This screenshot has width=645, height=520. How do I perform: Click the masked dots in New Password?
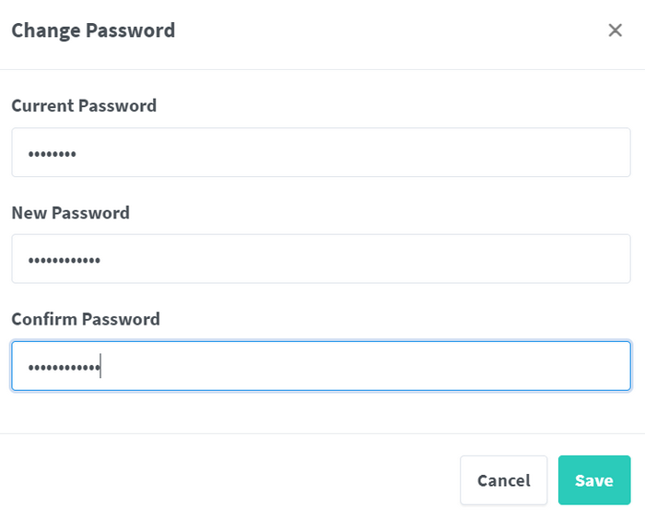point(64,261)
